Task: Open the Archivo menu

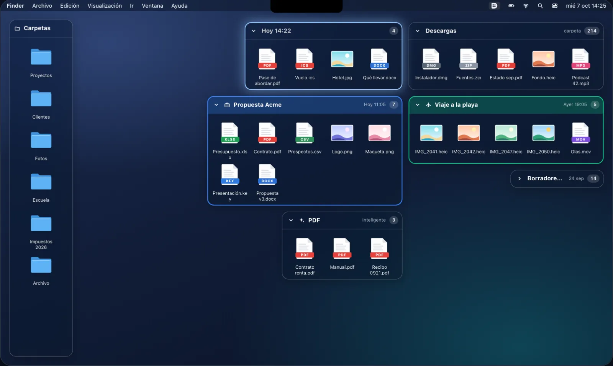Action: 42,6
